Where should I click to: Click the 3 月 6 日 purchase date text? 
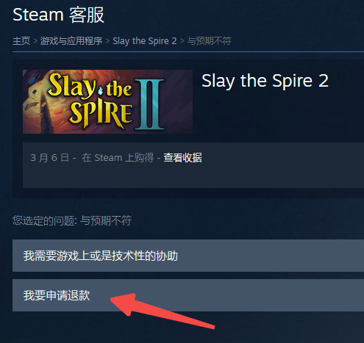click(49, 158)
